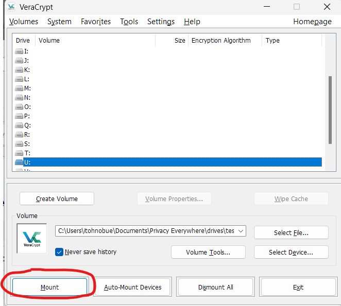The width and height of the screenshot is (341, 306).
Task: Click the Mount button
Action: (49, 287)
